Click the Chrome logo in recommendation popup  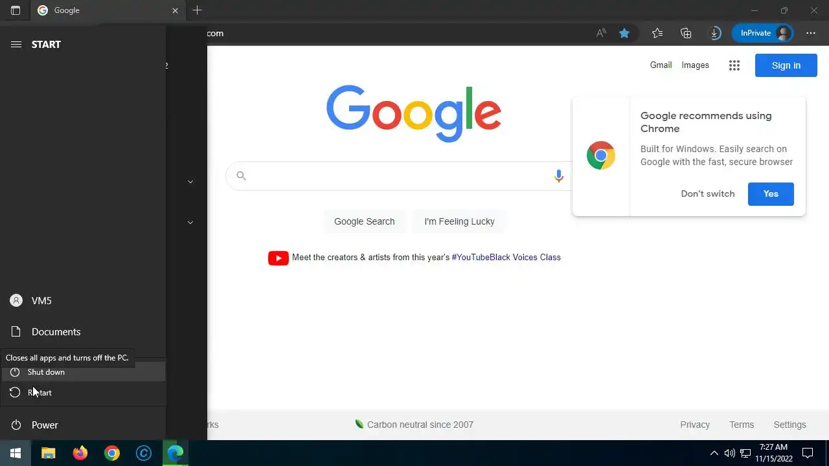pyautogui.click(x=600, y=155)
